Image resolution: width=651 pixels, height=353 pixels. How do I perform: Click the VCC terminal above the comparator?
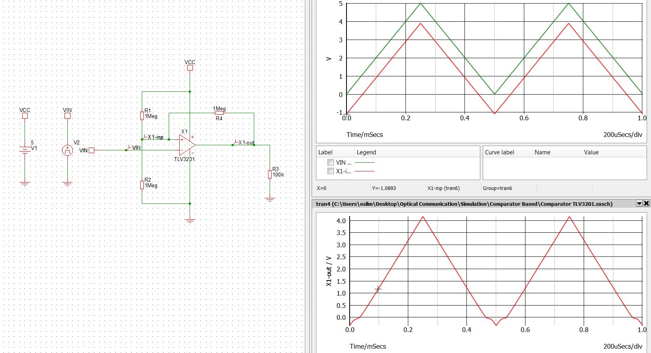pyautogui.click(x=190, y=68)
